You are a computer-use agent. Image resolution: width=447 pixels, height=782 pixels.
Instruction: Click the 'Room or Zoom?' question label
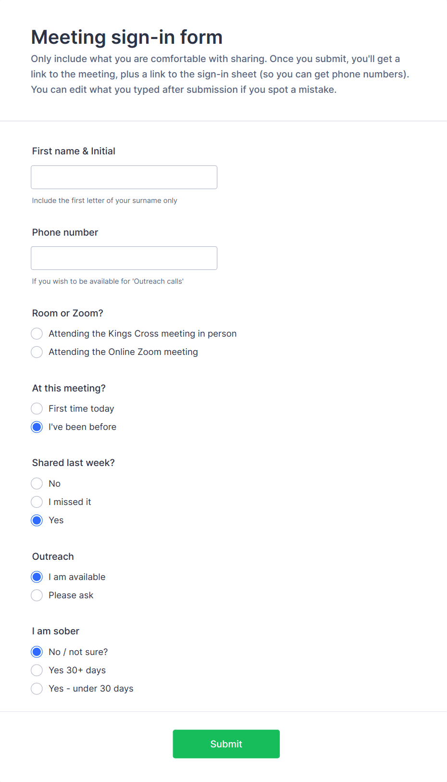(x=67, y=313)
